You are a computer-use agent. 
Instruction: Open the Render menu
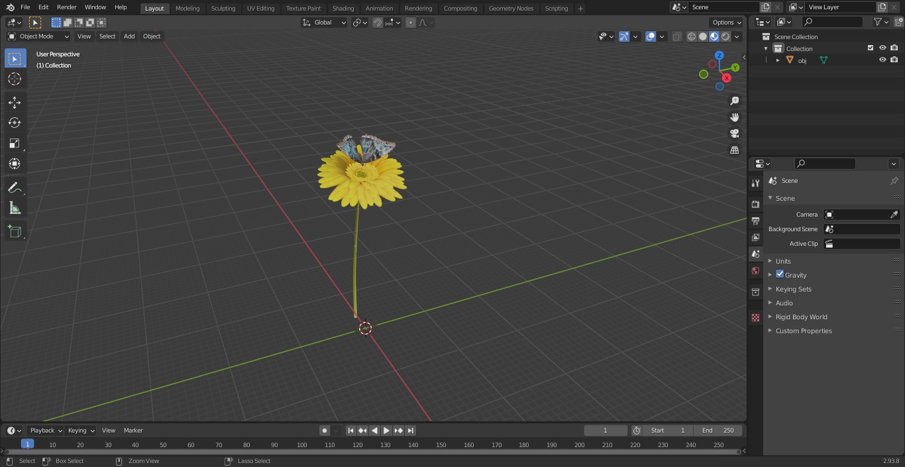pyautogui.click(x=66, y=7)
